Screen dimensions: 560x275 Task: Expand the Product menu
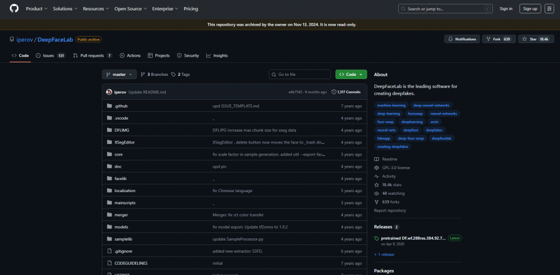[37, 9]
